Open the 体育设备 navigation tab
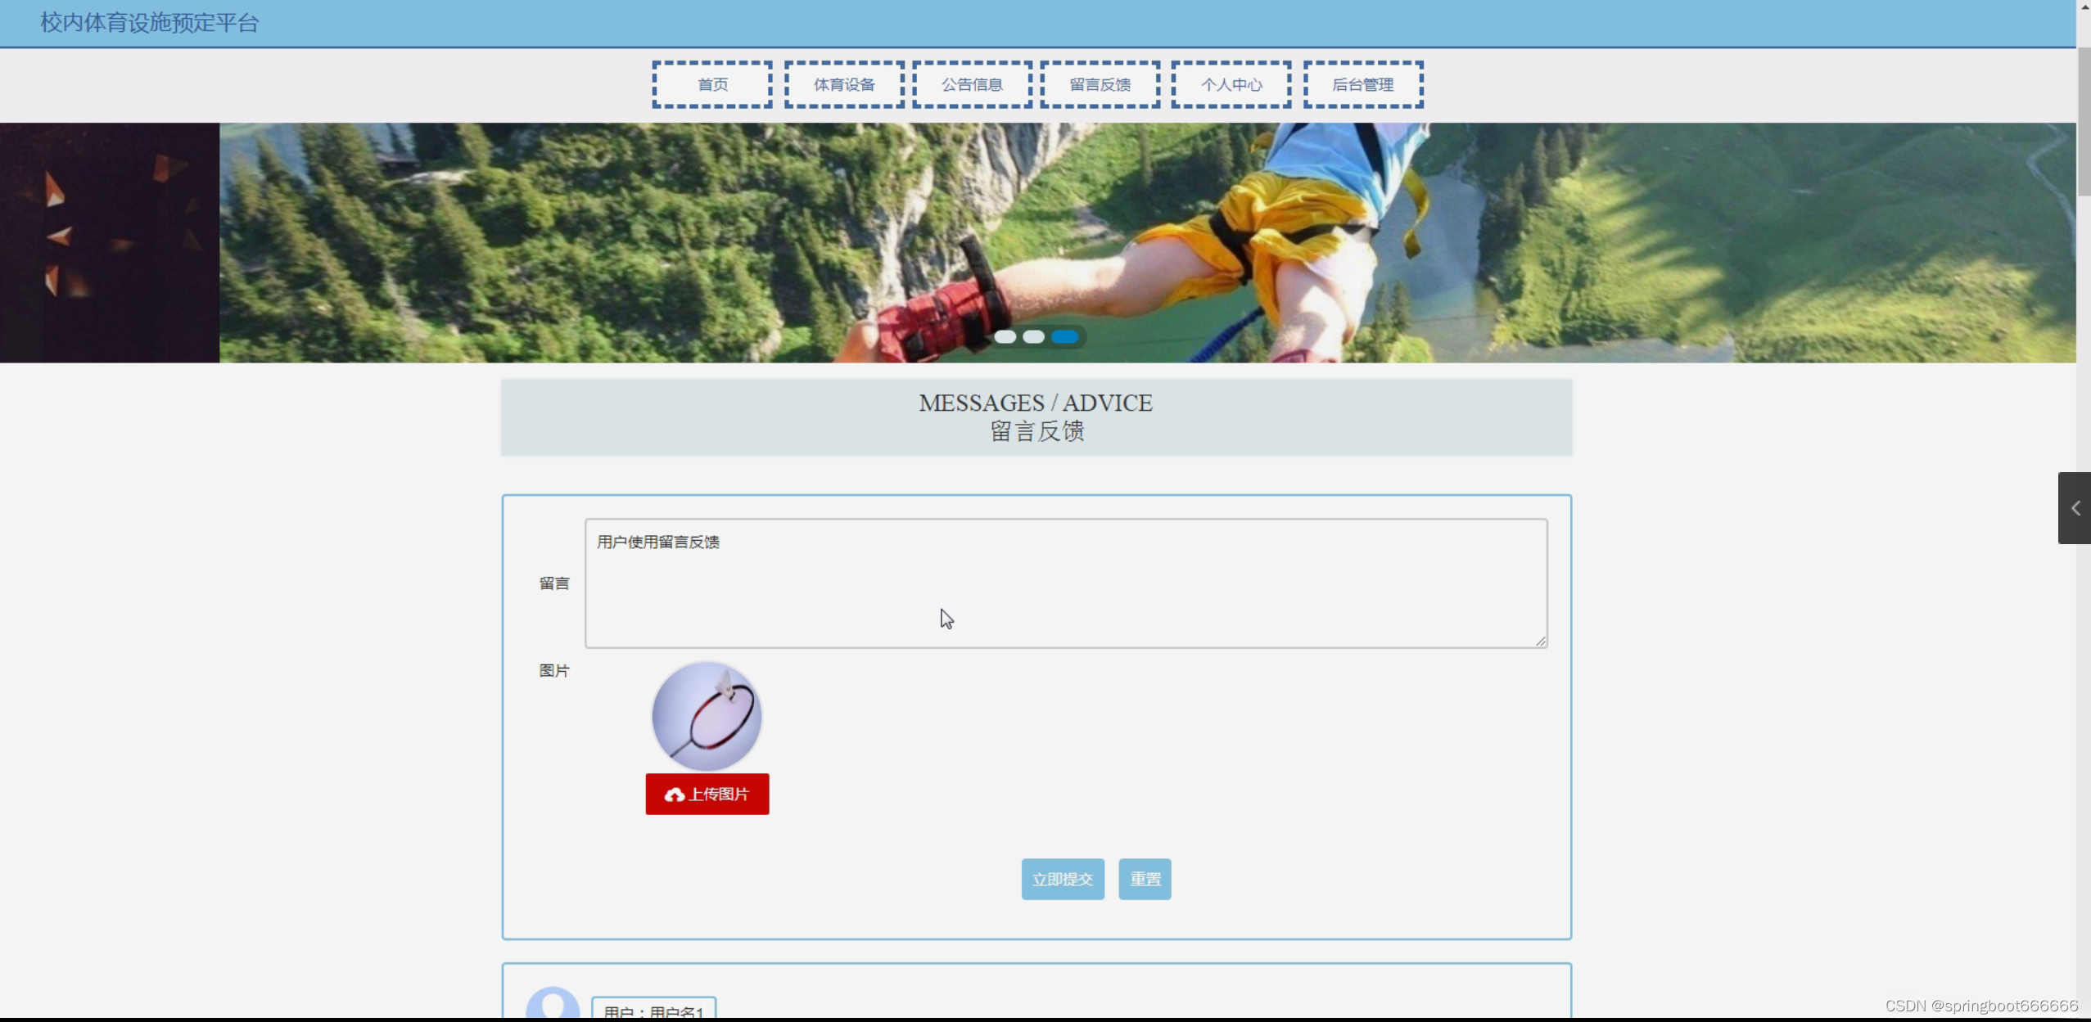Screen dimensions: 2091x1022 (x=844, y=84)
